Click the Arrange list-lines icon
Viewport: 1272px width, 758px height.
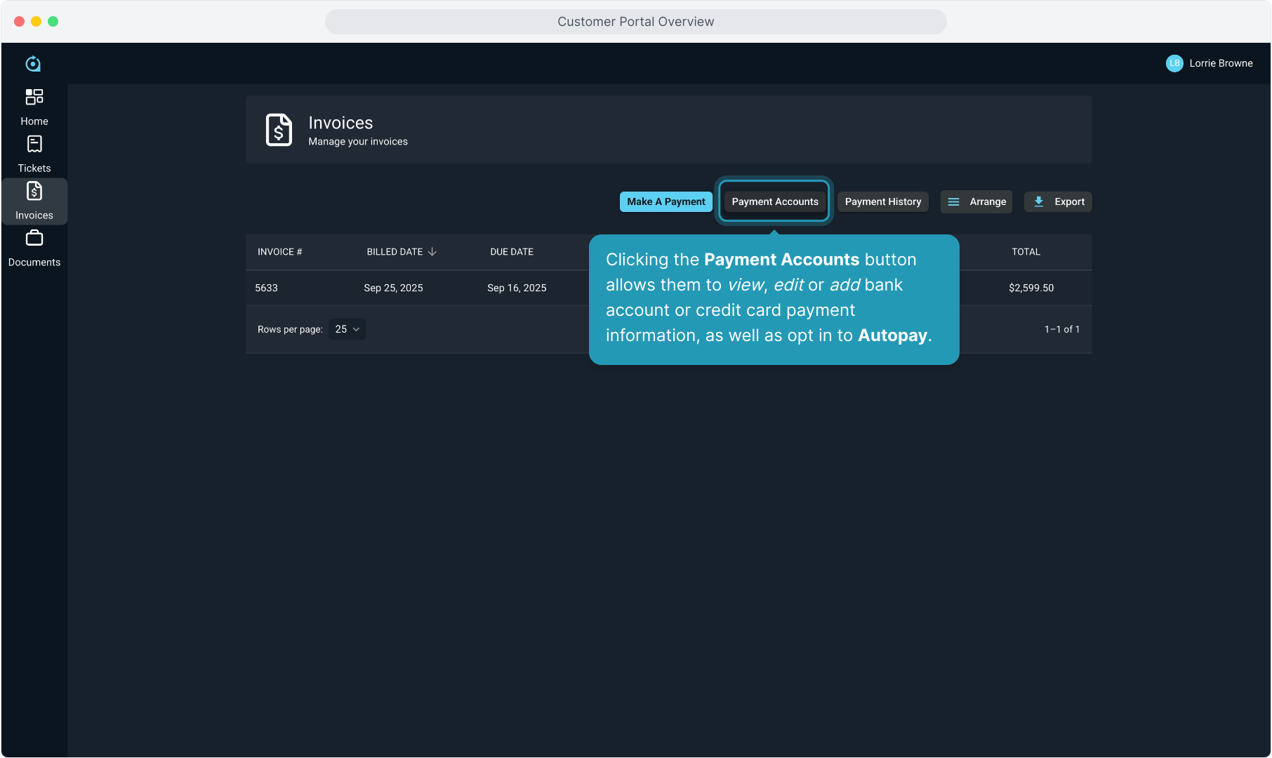(x=953, y=202)
